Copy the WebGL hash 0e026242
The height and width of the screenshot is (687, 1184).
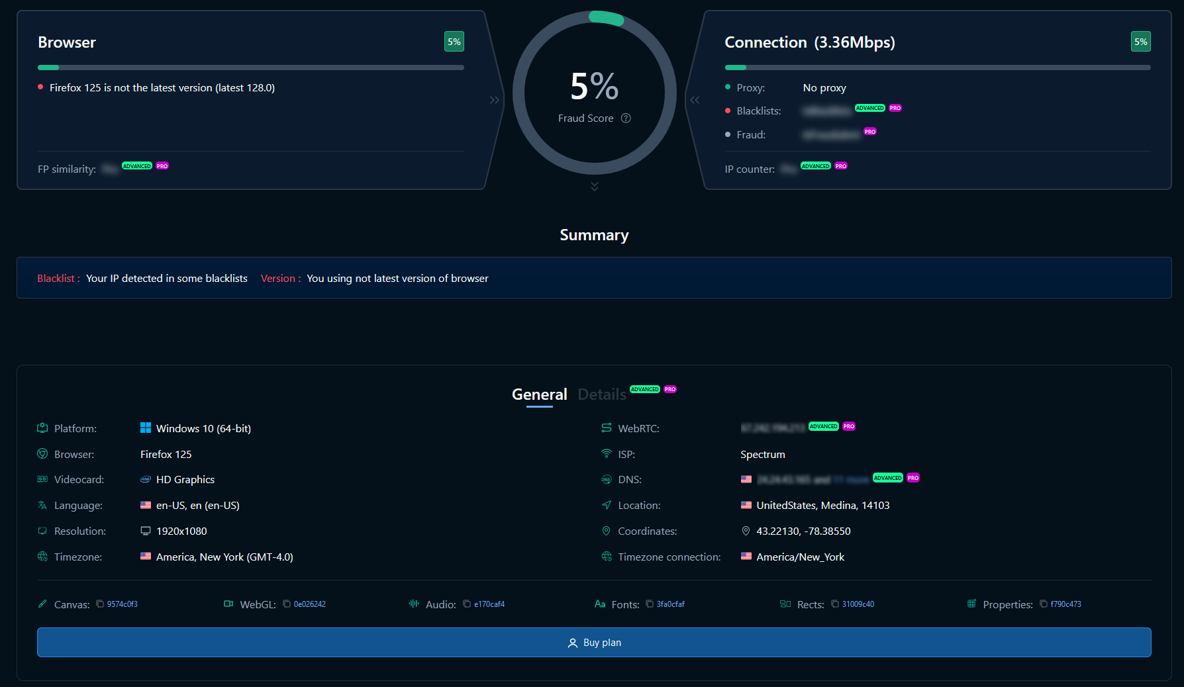coord(287,604)
